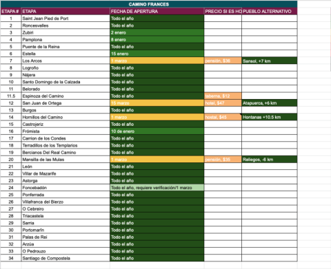Click the '15 marzo' cell for San Juan de Ortega
This screenshot has width=331, height=269.
(157, 103)
